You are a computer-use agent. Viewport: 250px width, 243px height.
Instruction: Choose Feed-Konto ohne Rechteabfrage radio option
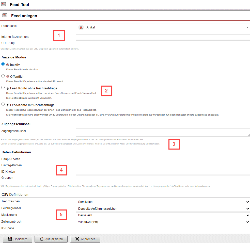click(x=3, y=88)
